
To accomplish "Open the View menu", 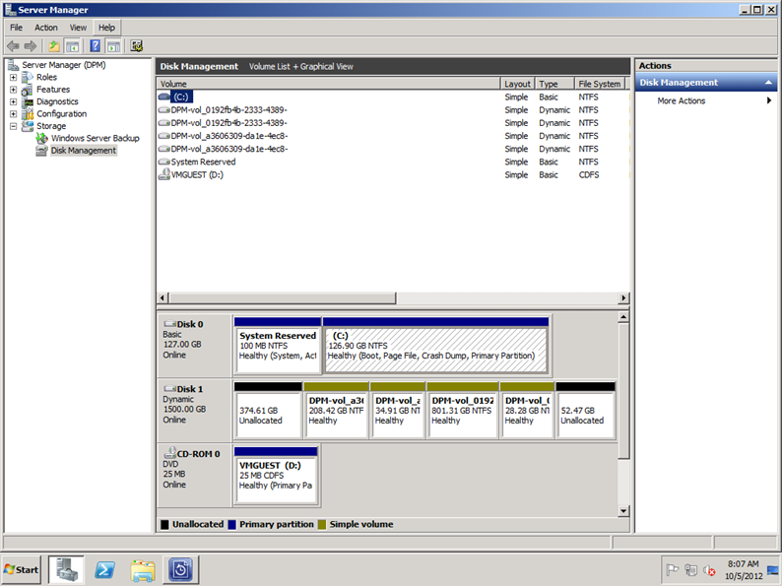I will 78,28.
